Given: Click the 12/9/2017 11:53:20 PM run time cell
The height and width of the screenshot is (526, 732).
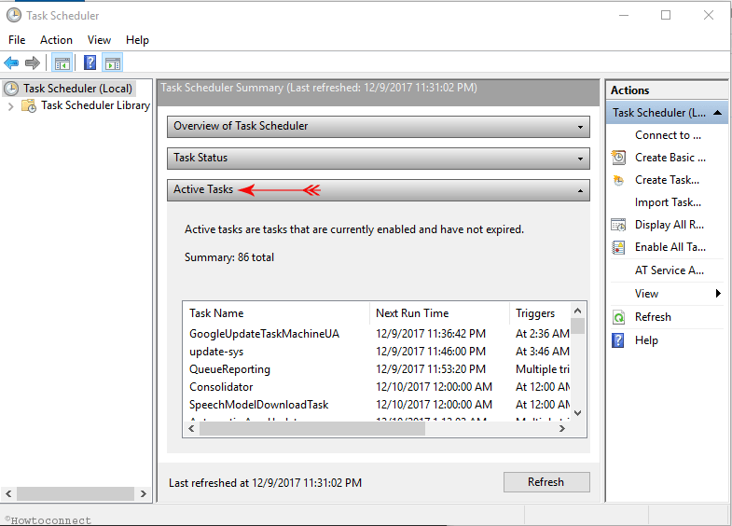Looking at the screenshot, I should 431,369.
